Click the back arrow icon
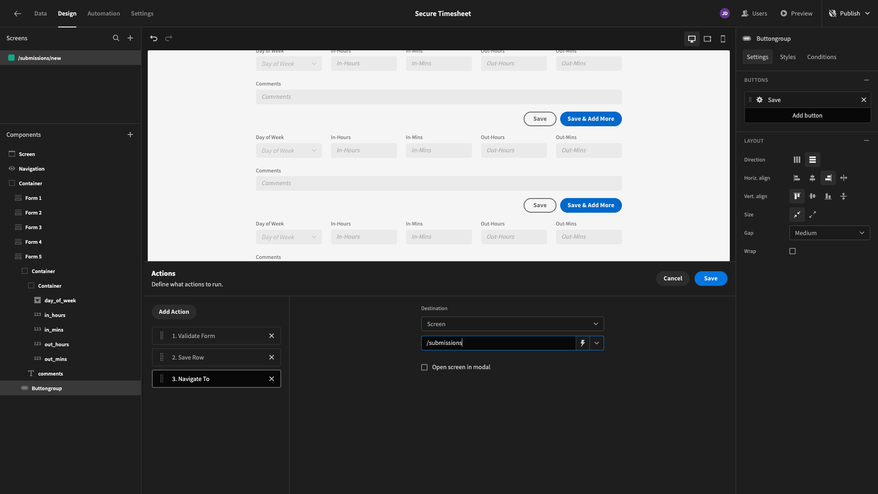 coord(17,14)
